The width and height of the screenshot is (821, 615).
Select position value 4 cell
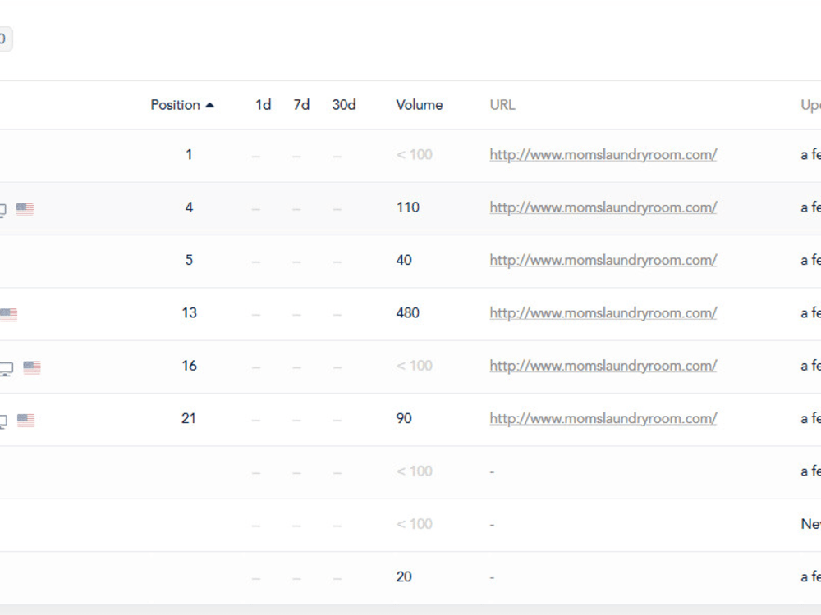[189, 207]
